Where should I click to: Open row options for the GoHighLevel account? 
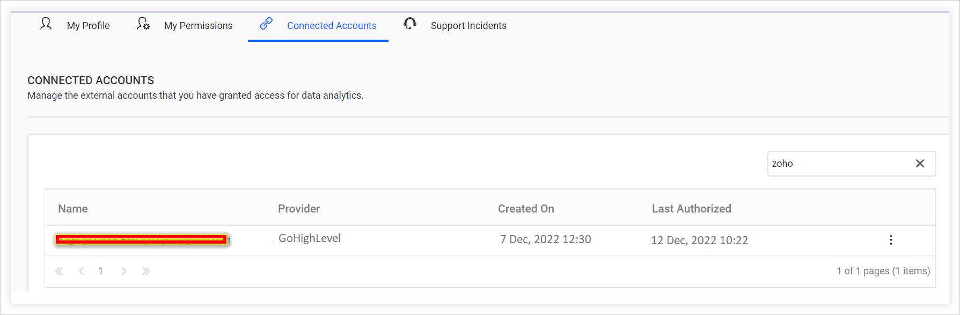click(891, 240)
